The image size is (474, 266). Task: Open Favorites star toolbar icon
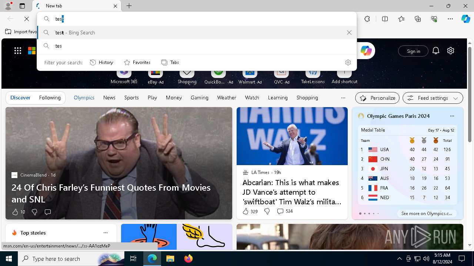point(401,19)
